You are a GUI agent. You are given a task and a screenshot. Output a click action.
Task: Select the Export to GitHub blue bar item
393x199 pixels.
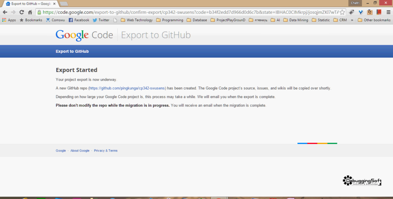pyautogui.click(x=72, y=51)
